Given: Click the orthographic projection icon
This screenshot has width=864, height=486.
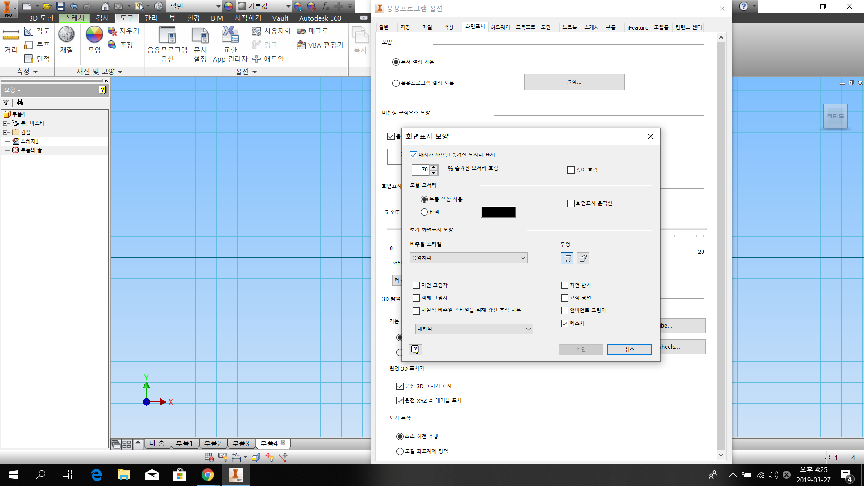Looking at the screenshot, I should (x=567, y=258).
